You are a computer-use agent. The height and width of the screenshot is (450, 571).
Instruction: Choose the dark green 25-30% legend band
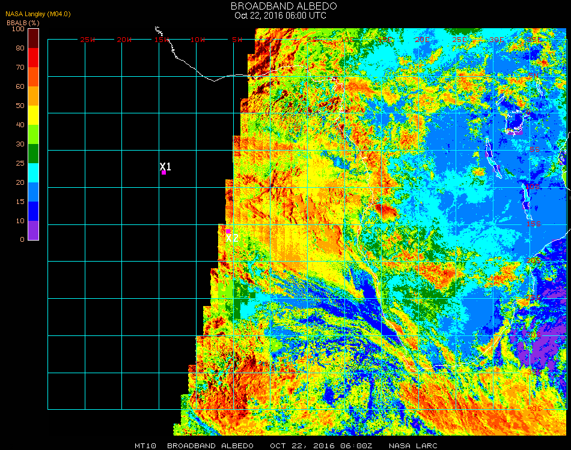pyautogui.click(x=33, y=153)
